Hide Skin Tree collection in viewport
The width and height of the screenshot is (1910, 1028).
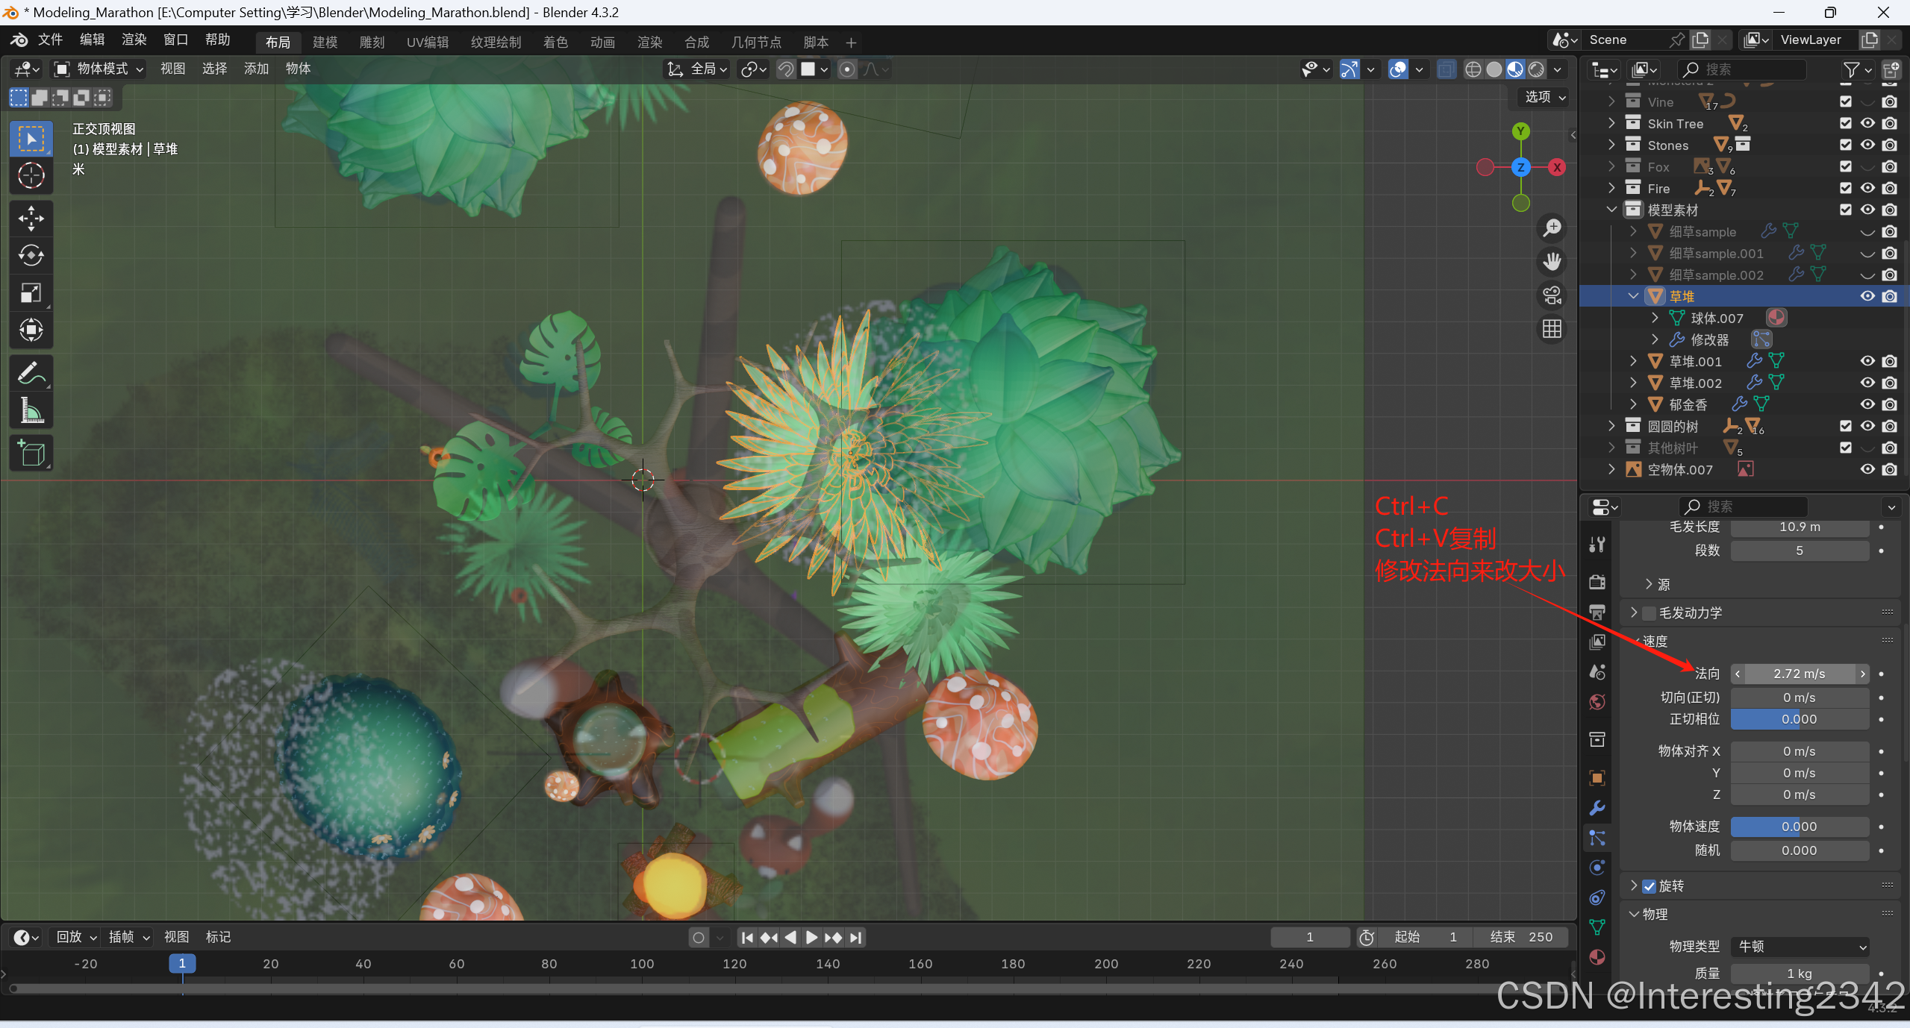tap(1867, 124)
